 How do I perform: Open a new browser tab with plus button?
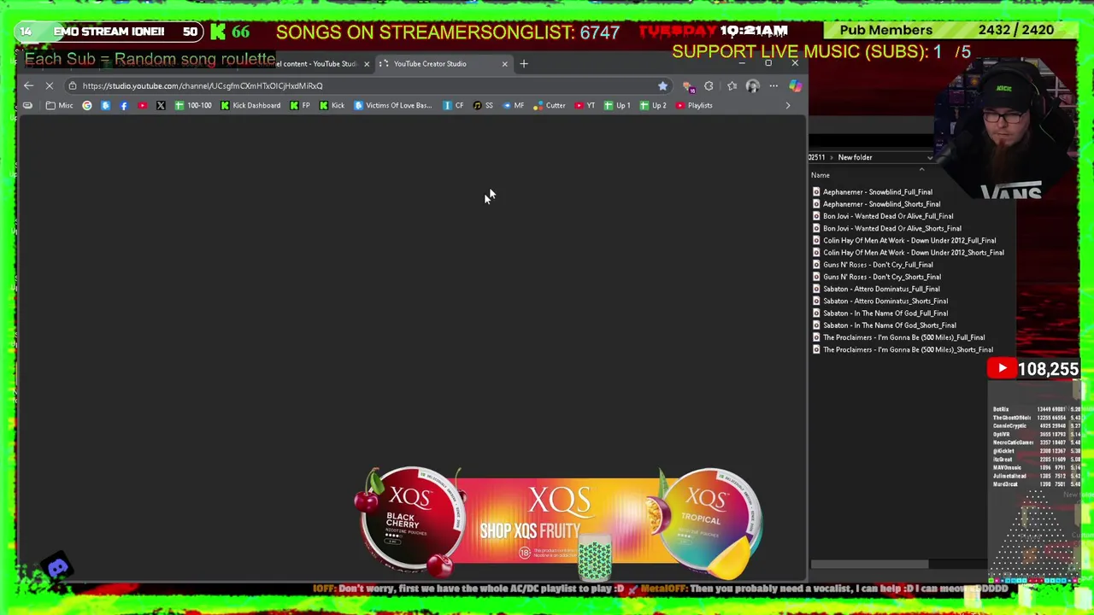click(x=524, y=63)
